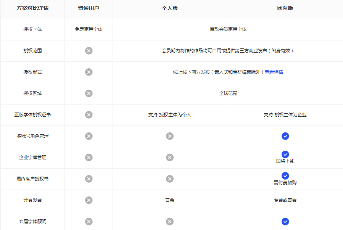This screenshot has height=230, width=343.
Task: Click the gray X for 多账号角色管理 under 个人版
Action: click(170, 136)
